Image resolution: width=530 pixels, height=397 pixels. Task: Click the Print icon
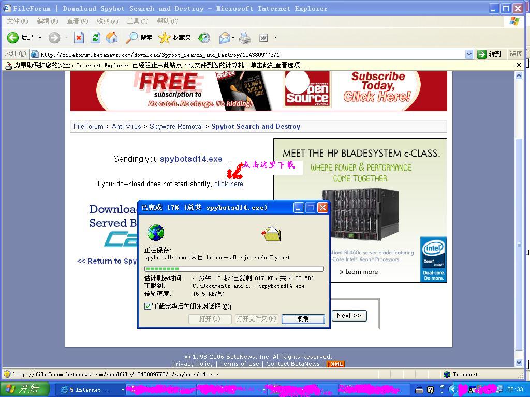(245, 37)
